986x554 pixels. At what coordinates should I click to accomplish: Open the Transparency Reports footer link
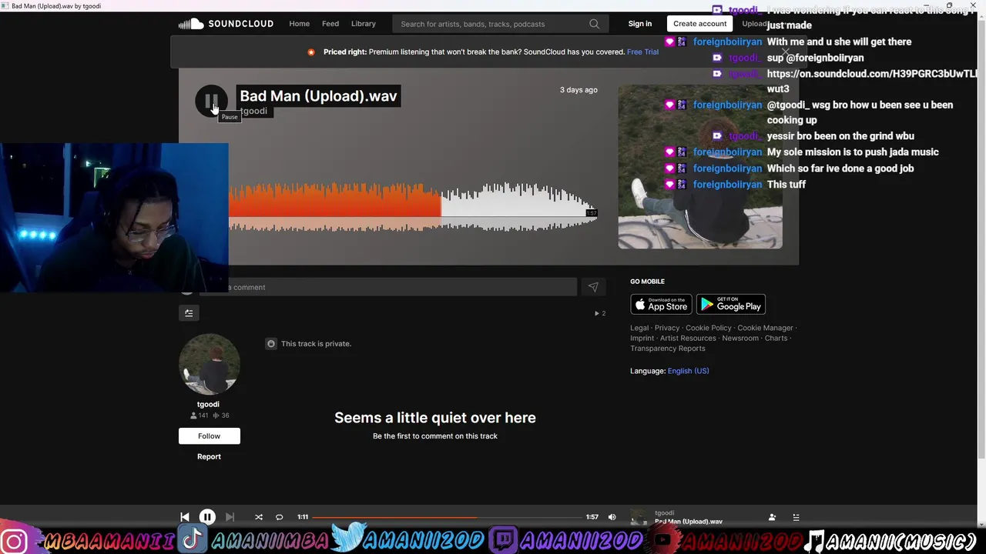(668, 349)
